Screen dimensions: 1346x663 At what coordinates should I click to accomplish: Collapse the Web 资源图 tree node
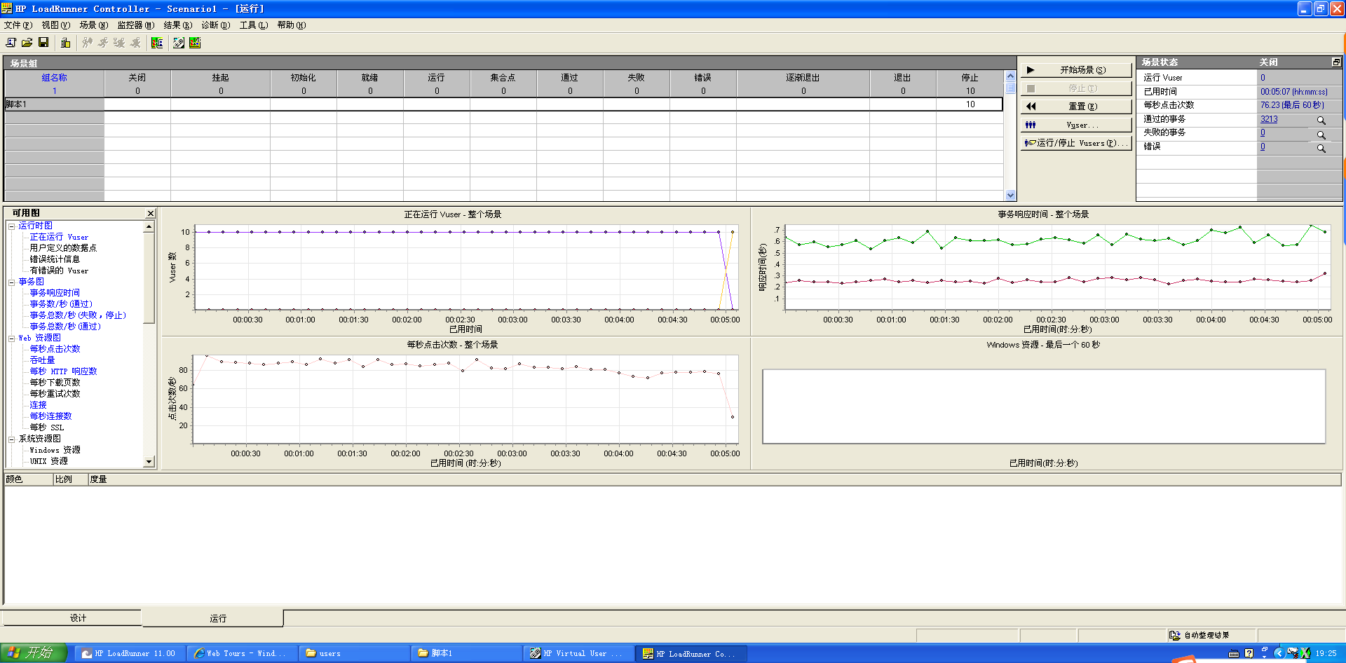(x=12, y=339)
